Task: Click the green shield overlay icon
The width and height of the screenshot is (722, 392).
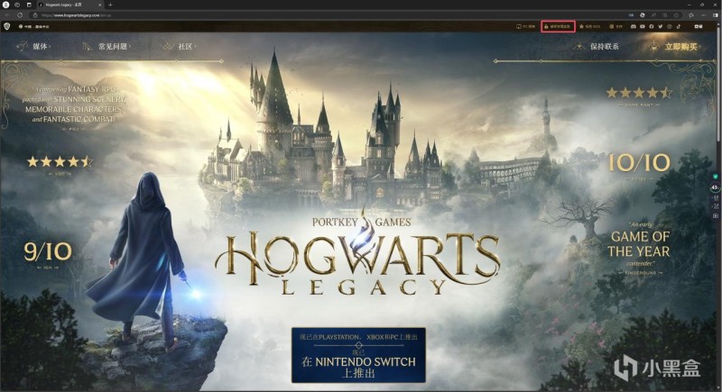Action: (716, 177)
